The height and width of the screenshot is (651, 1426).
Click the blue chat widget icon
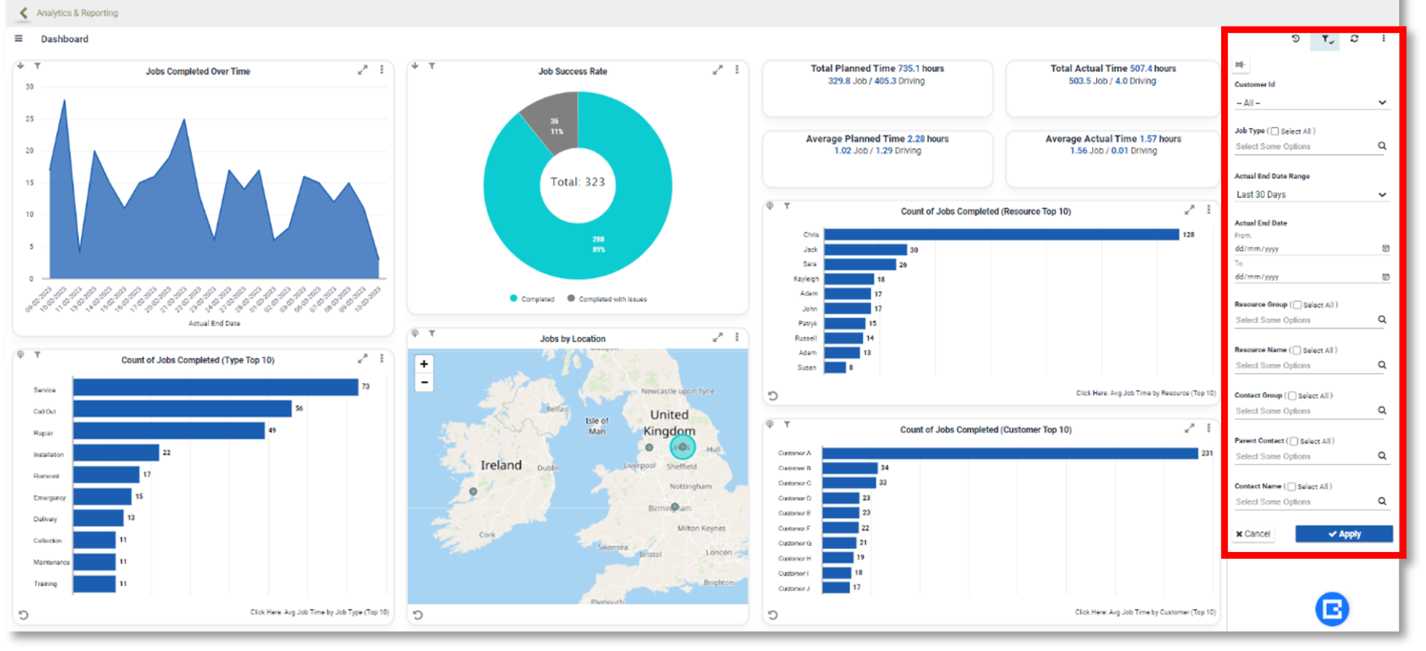pyautogui.click(x=1331, y=609)
